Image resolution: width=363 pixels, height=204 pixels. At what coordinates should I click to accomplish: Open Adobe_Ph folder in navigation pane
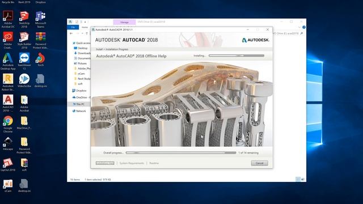tap(82, 69)
